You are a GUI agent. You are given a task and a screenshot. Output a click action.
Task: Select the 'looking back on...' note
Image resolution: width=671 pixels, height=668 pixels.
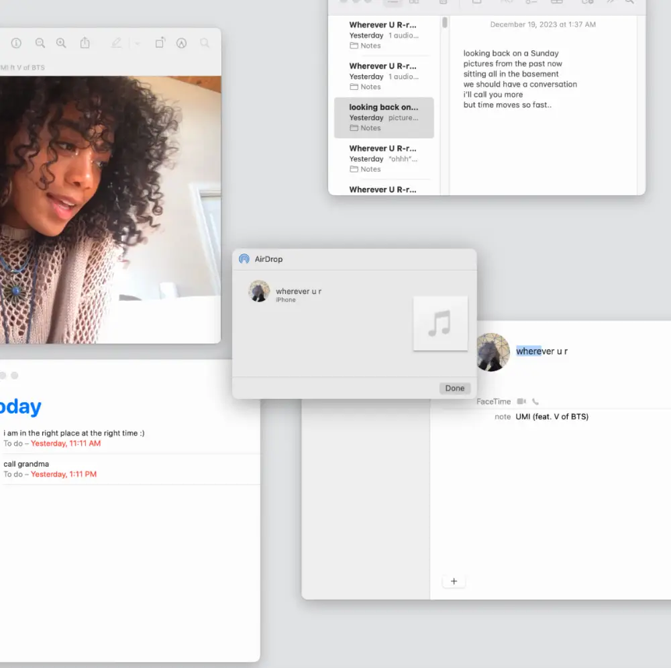click(384, 117)
